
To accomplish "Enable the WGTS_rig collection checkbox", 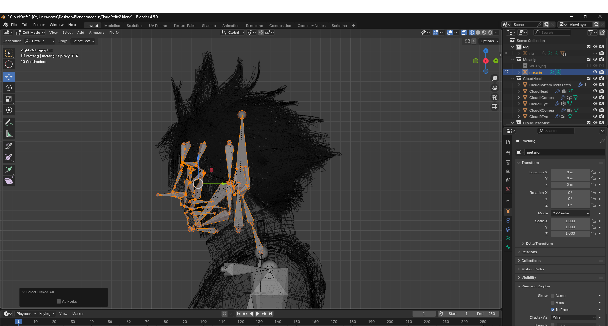I will click(x=589, y=66).
